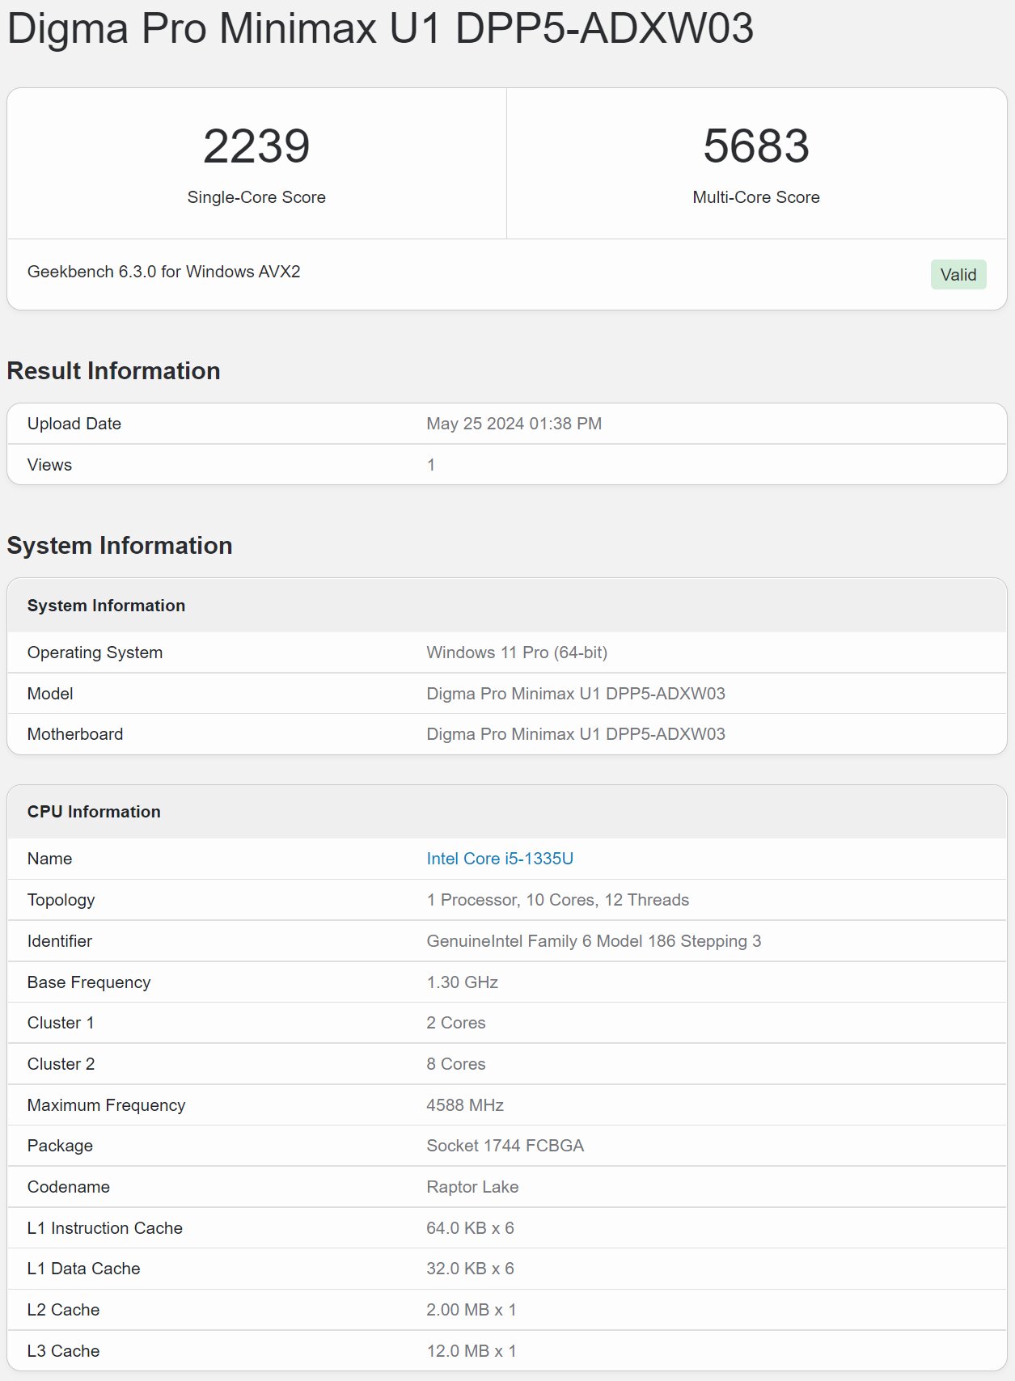
Task: Click the Motherboard row label
Action: point(75,734)
